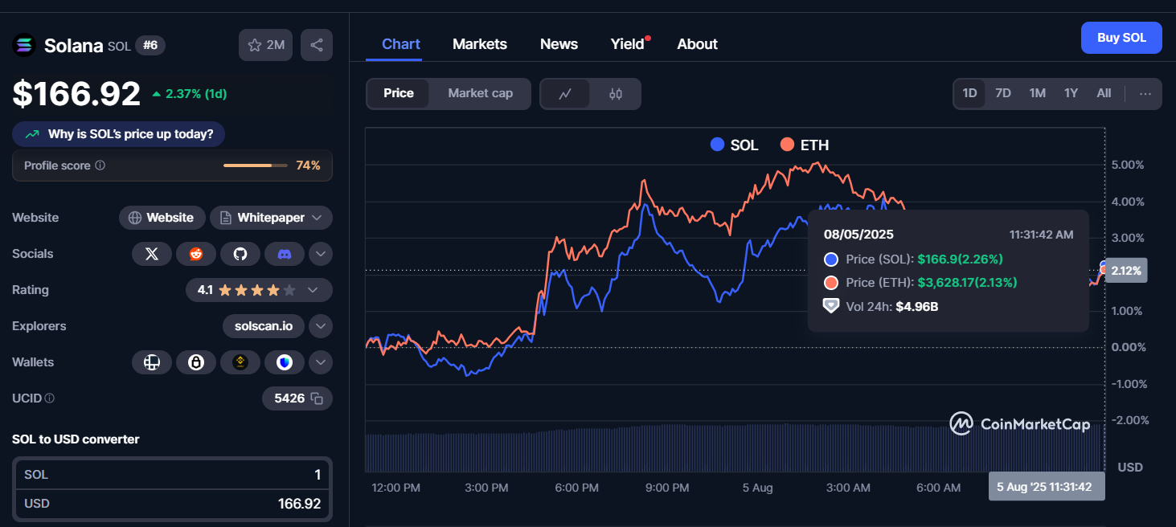
Task: Select the blue circular wallet icon
Action: 284,362
